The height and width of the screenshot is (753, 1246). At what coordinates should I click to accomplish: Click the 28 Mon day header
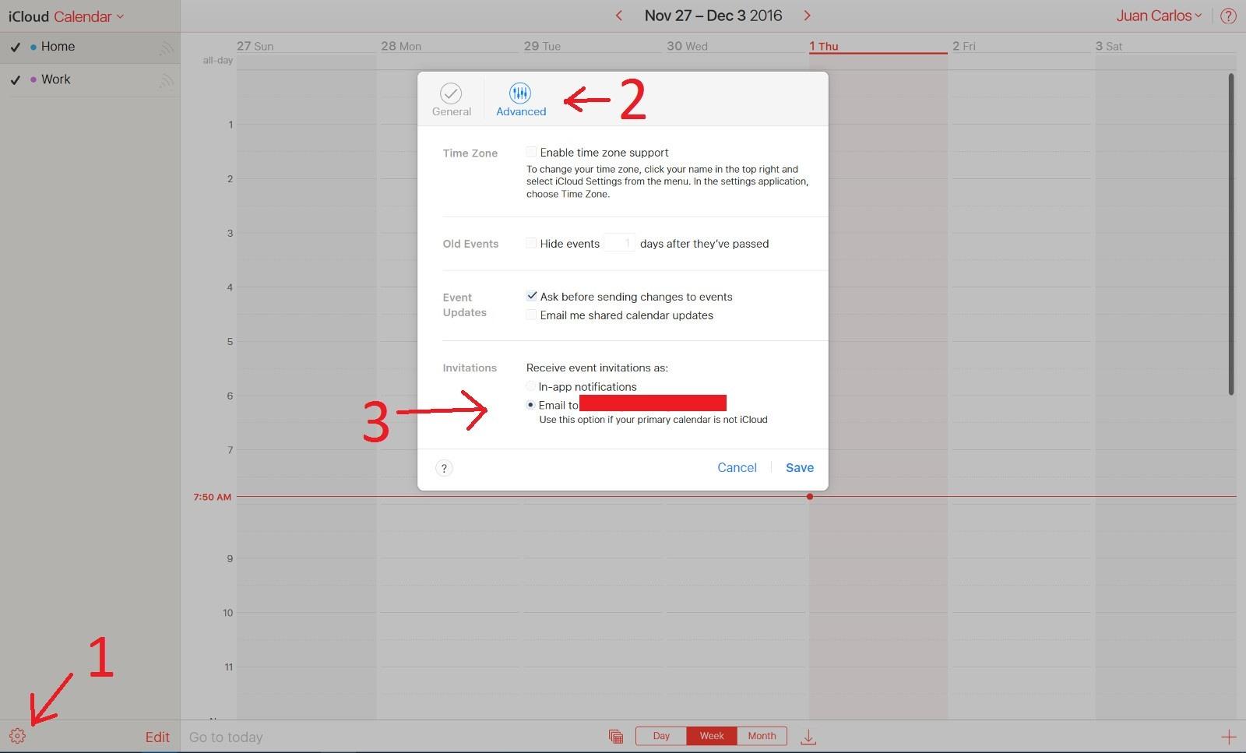click(401, 46)
